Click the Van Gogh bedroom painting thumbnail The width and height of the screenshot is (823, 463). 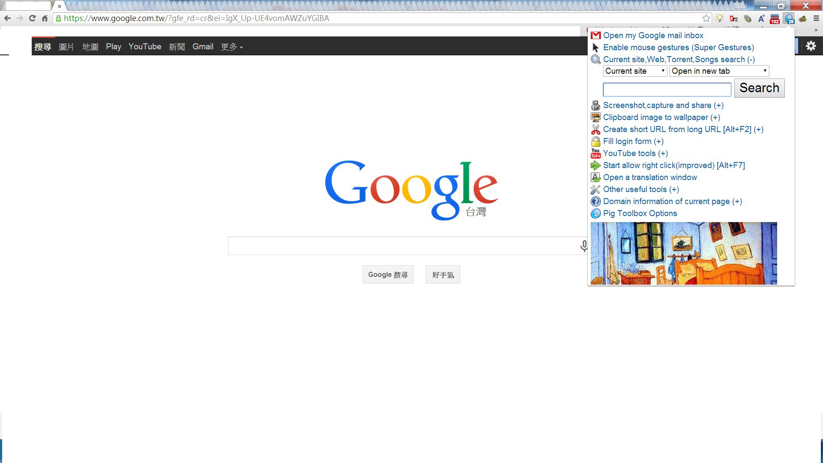coord(683,253)
